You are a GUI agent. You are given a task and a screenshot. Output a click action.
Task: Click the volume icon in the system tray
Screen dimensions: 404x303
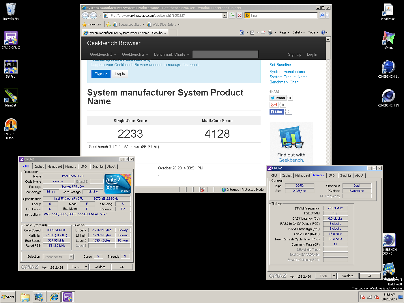click(377, 297)
